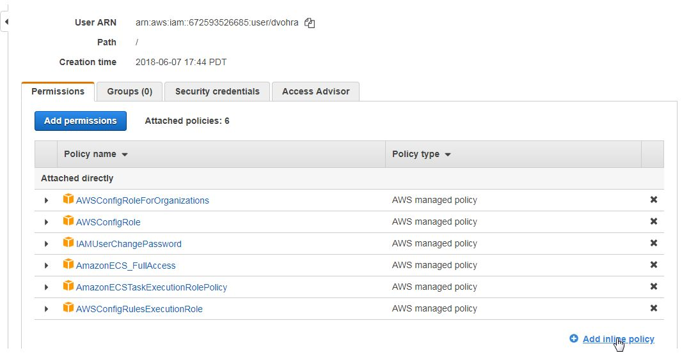Viewport: 682px width, 353px height.
Task: Click the Add inline policy link
Action: [x=618, y=339]
